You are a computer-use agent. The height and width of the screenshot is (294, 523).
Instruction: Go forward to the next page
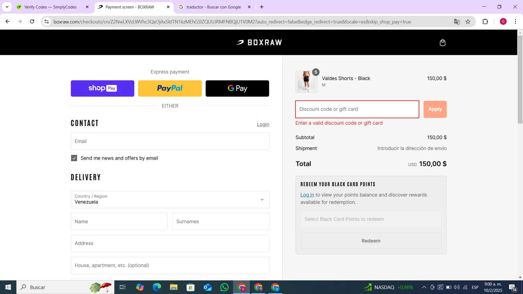20,22
